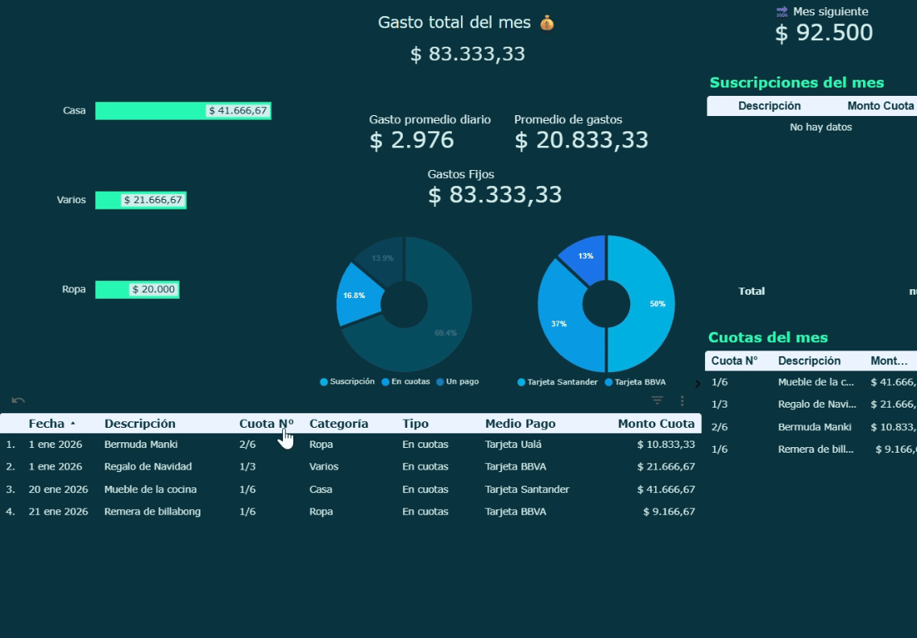Toggle sort arrow on the Fecha column

pos(73,424)
